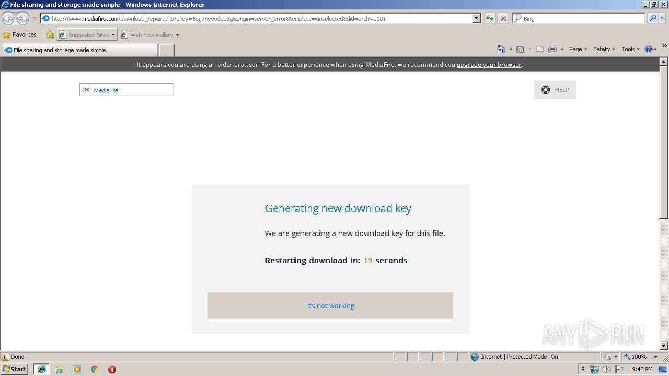This screenshot has width=669, height=376.
Task: Show more command bar items chevron
Action: pos(664,46)
